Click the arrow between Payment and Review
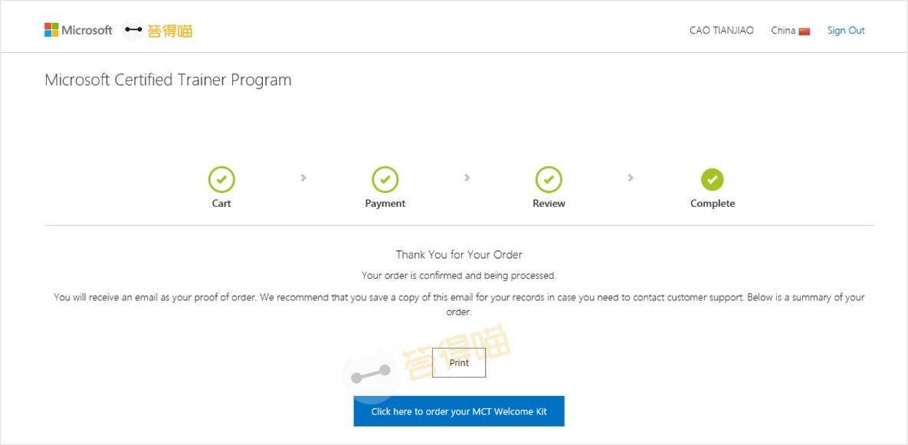 pyautogui.click(x=467, y=178)
